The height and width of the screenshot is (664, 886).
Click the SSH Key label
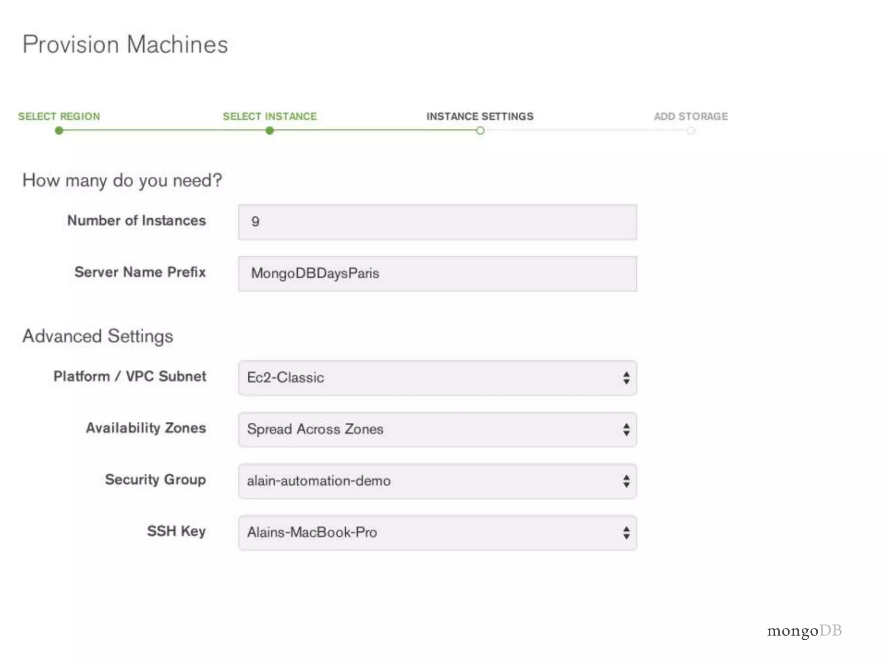tap(177, 531)
